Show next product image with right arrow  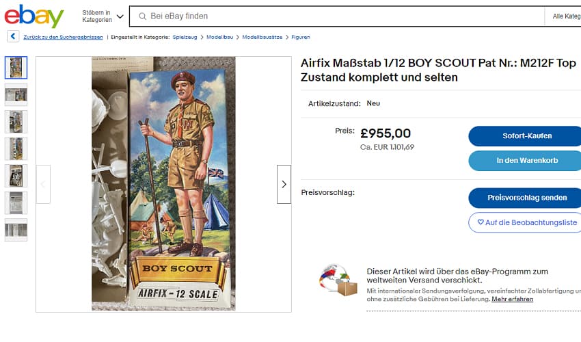(284, 184)
